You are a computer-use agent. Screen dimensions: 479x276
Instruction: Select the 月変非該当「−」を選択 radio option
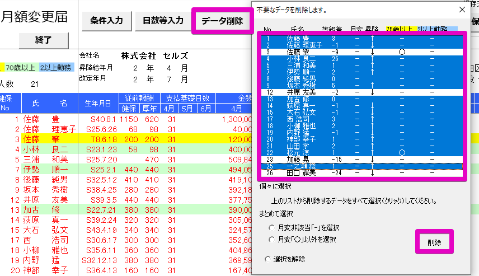pos(271,228)
